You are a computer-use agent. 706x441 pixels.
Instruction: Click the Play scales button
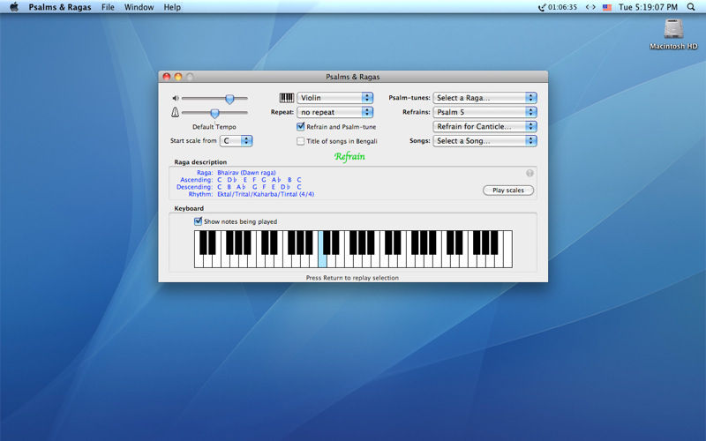click(508, 191)
